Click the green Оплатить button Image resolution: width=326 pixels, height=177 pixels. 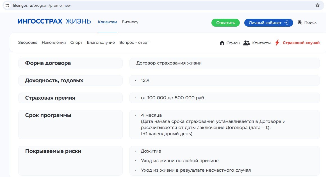(x=225, y=23)
